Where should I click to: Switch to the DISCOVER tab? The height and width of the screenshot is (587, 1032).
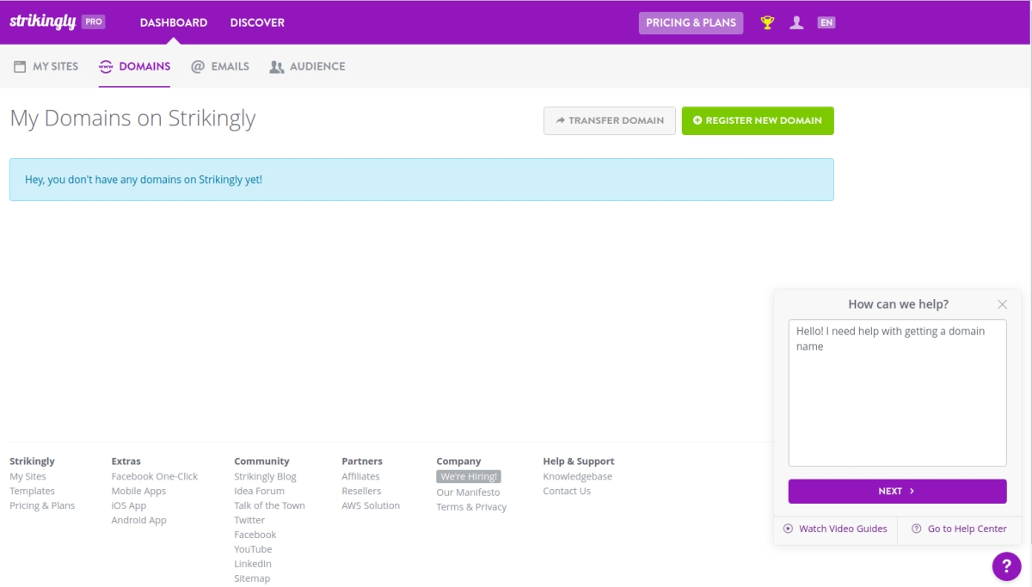pos(256,22)
